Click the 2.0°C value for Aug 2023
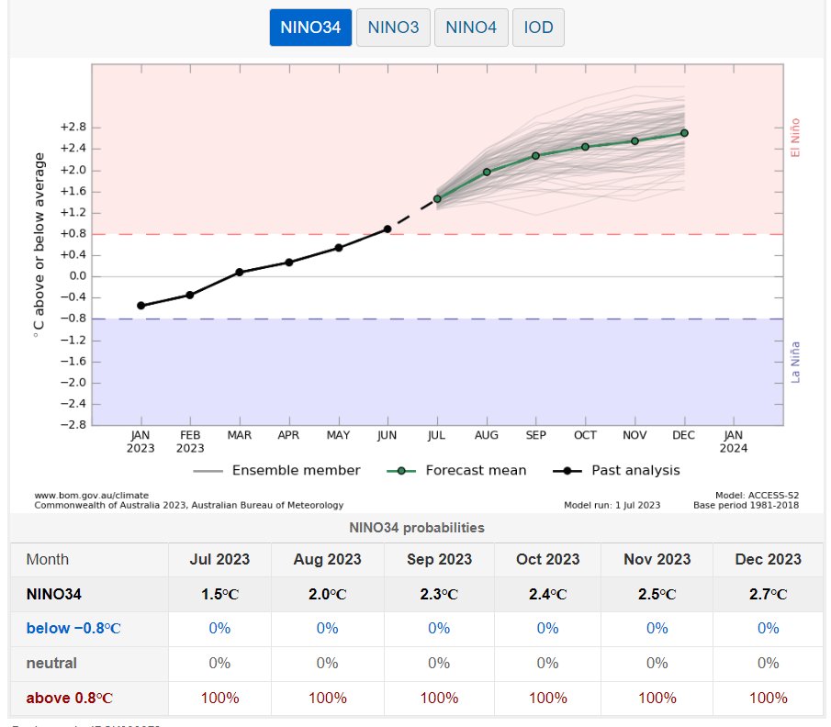 tap(328, 594)
